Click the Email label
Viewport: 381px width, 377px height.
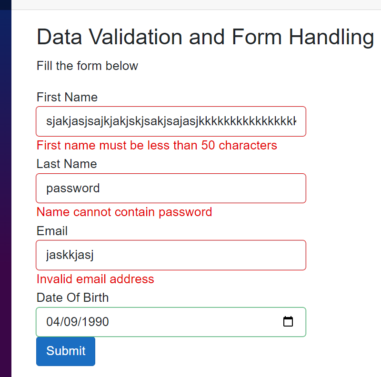click(x=52, y=231)
